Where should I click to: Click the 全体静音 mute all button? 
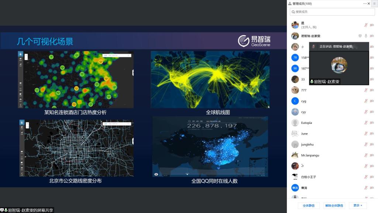(309, 205)
